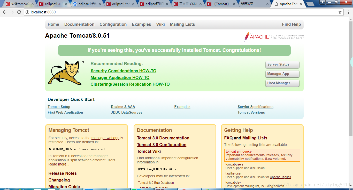Viewport: 353px width, 190px height.
Task: Open the Servlet Specifications link
Action: 256,107
